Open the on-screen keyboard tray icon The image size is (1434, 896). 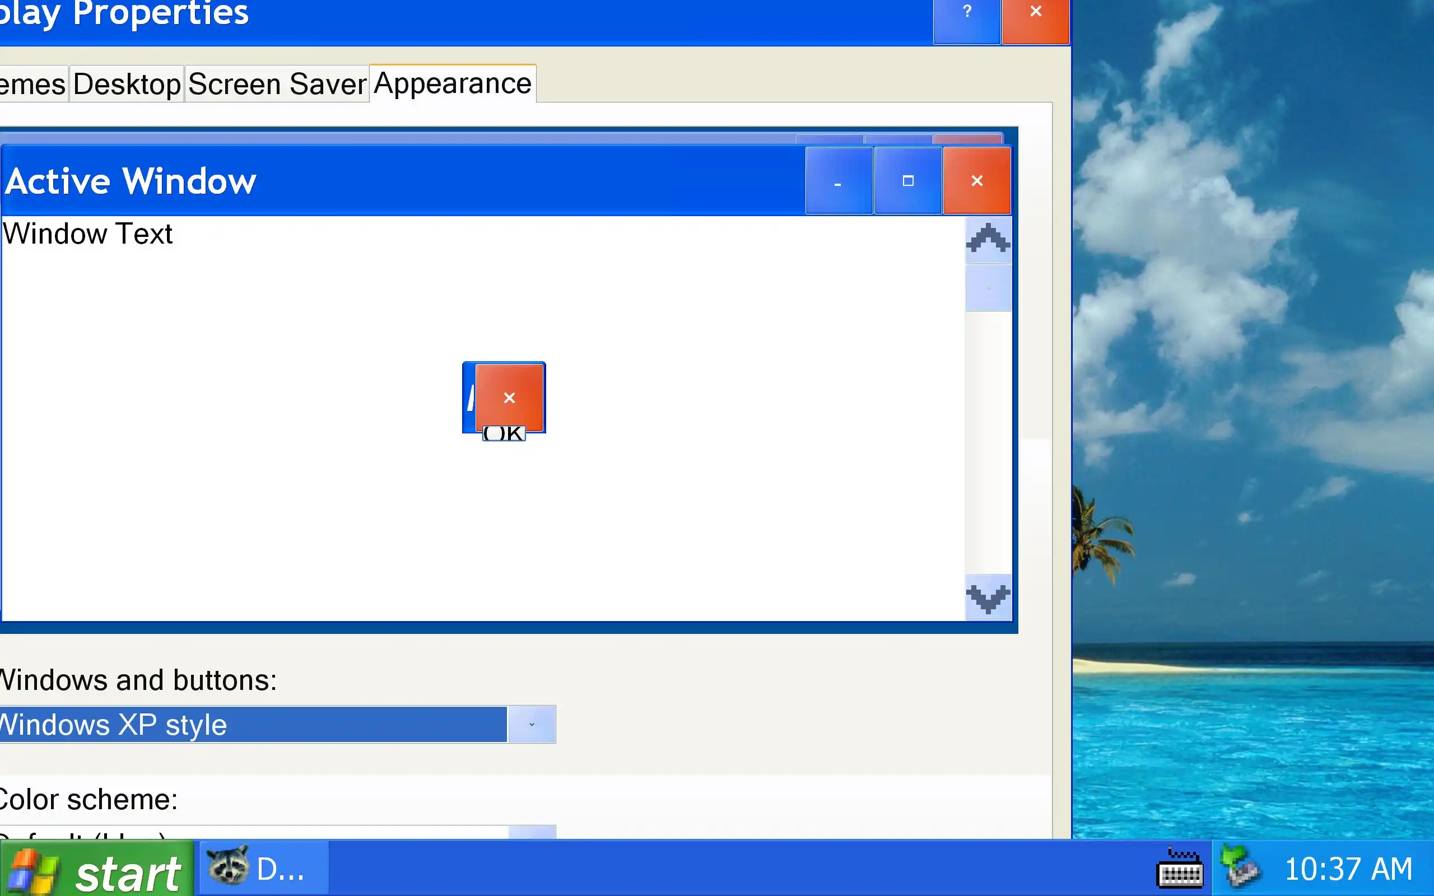[1179, 869]
